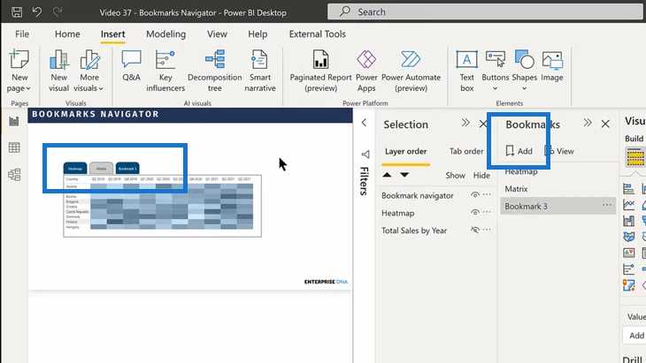Open the Help ribbon tab
This screenshot has width=646, height=363.
(258, 34)
